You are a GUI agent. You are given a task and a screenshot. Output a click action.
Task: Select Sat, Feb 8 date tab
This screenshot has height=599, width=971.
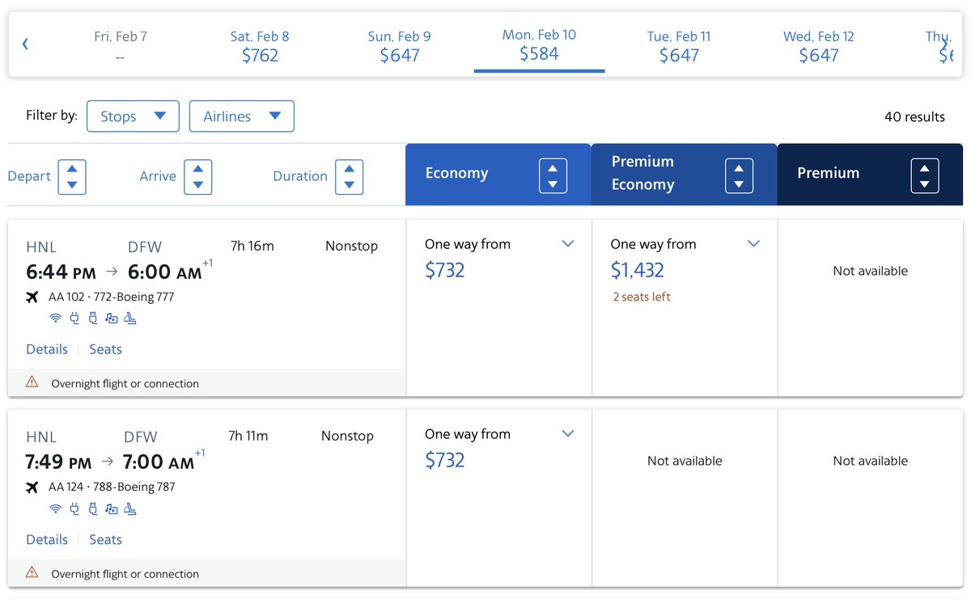point(260,46)
